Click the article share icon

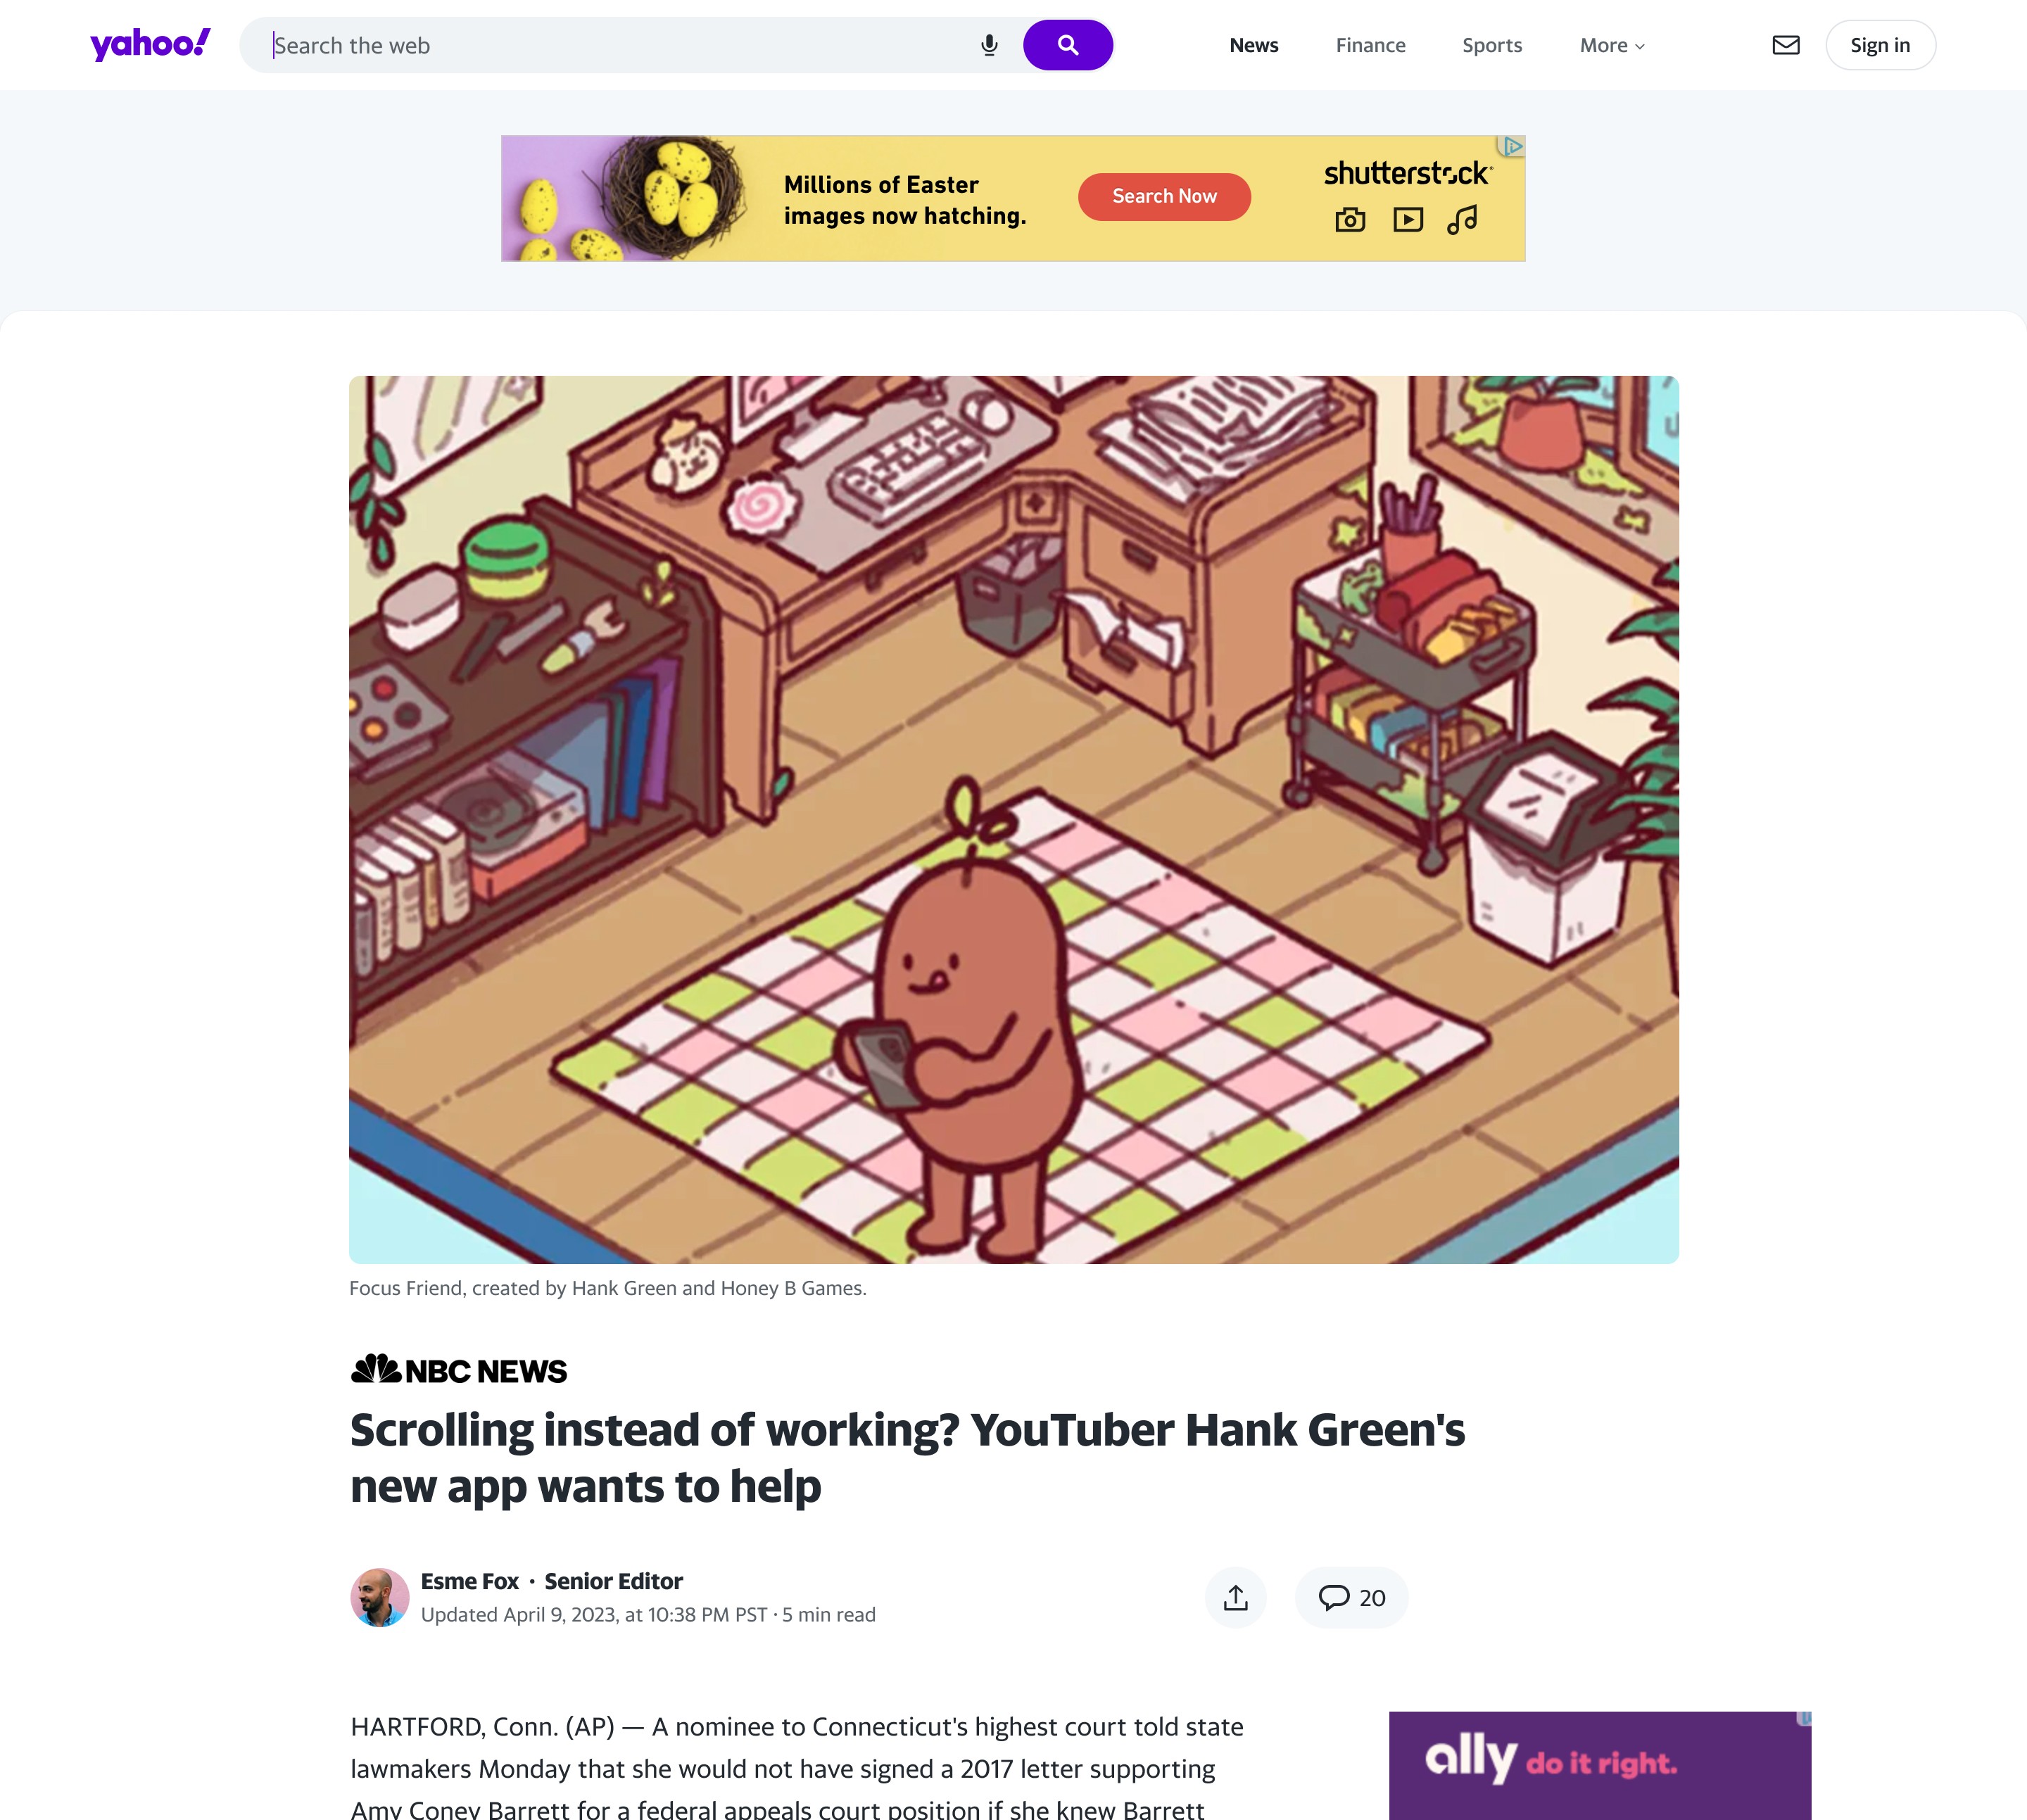(x=1235, y=1597)
